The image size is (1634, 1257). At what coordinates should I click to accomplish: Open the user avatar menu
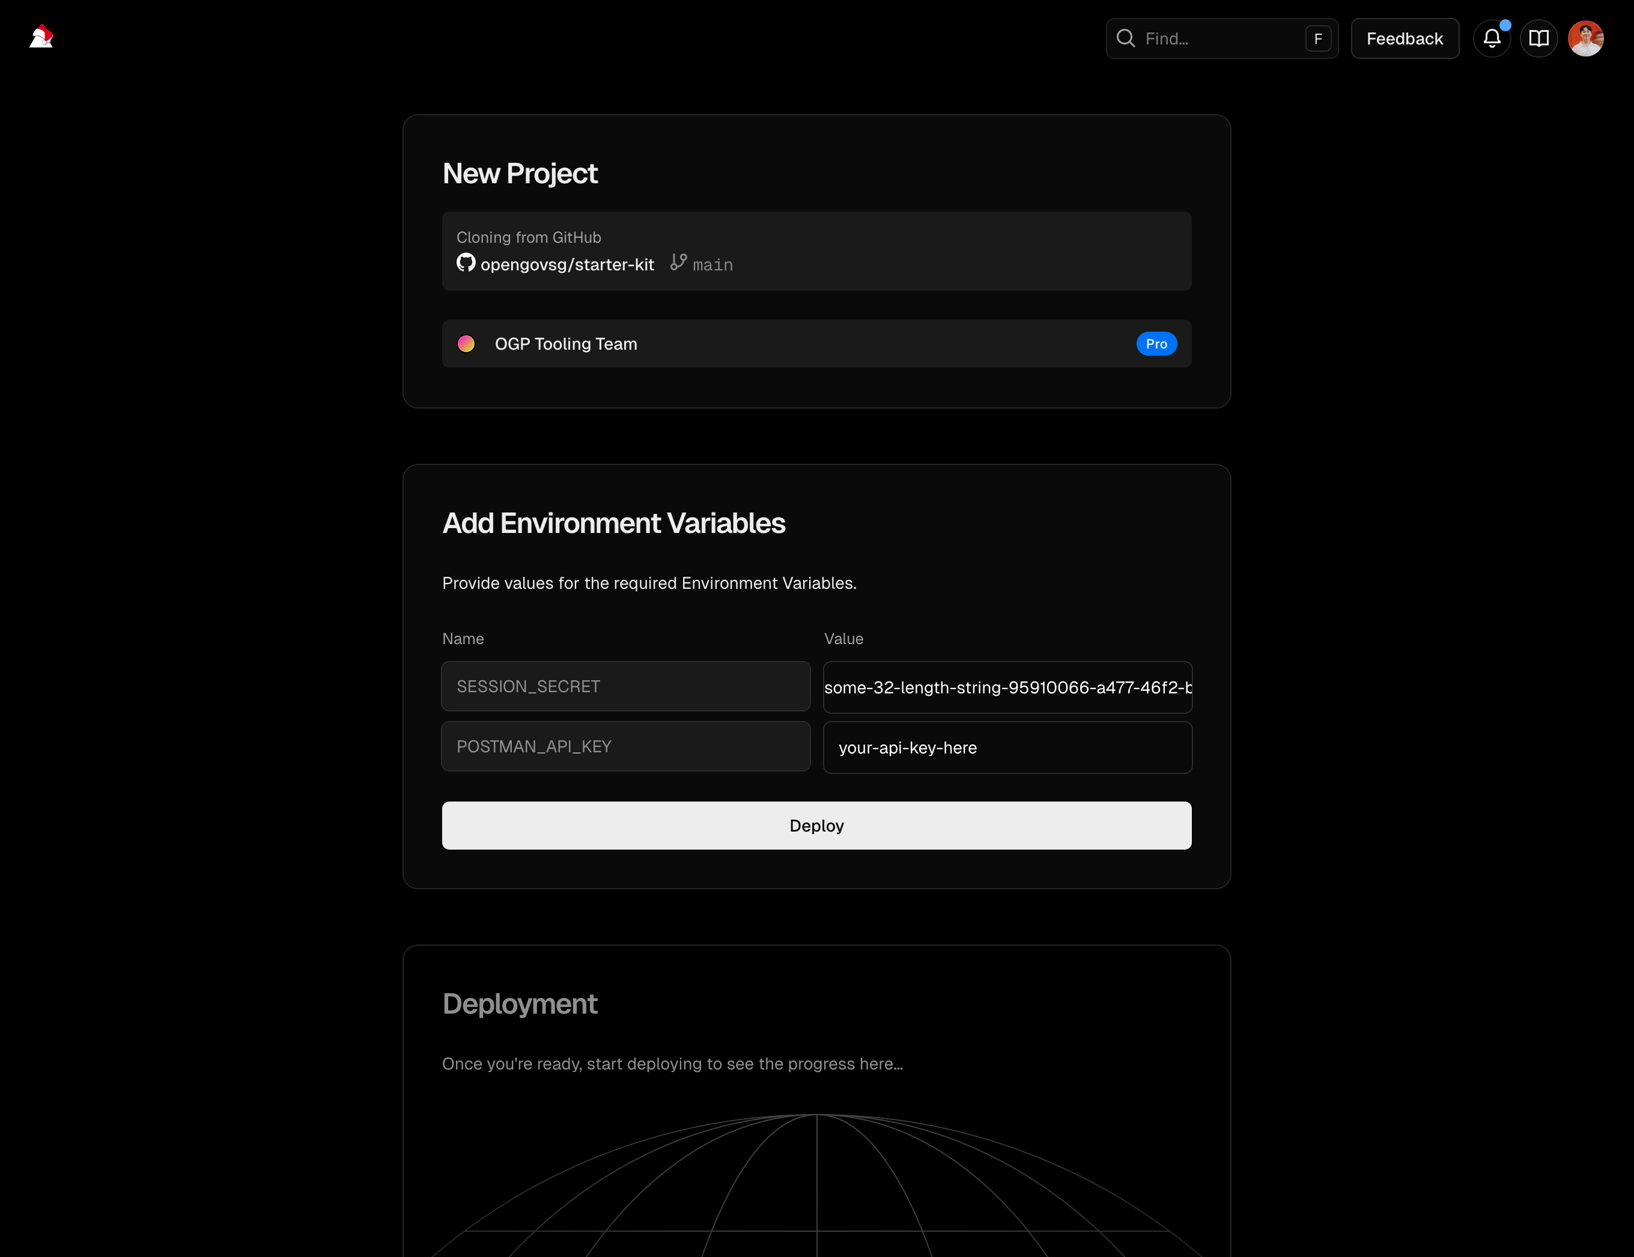[x=1585, y=38]
